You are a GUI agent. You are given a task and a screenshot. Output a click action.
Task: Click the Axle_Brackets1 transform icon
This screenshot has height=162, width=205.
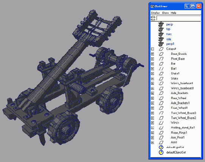click(161, 103)
